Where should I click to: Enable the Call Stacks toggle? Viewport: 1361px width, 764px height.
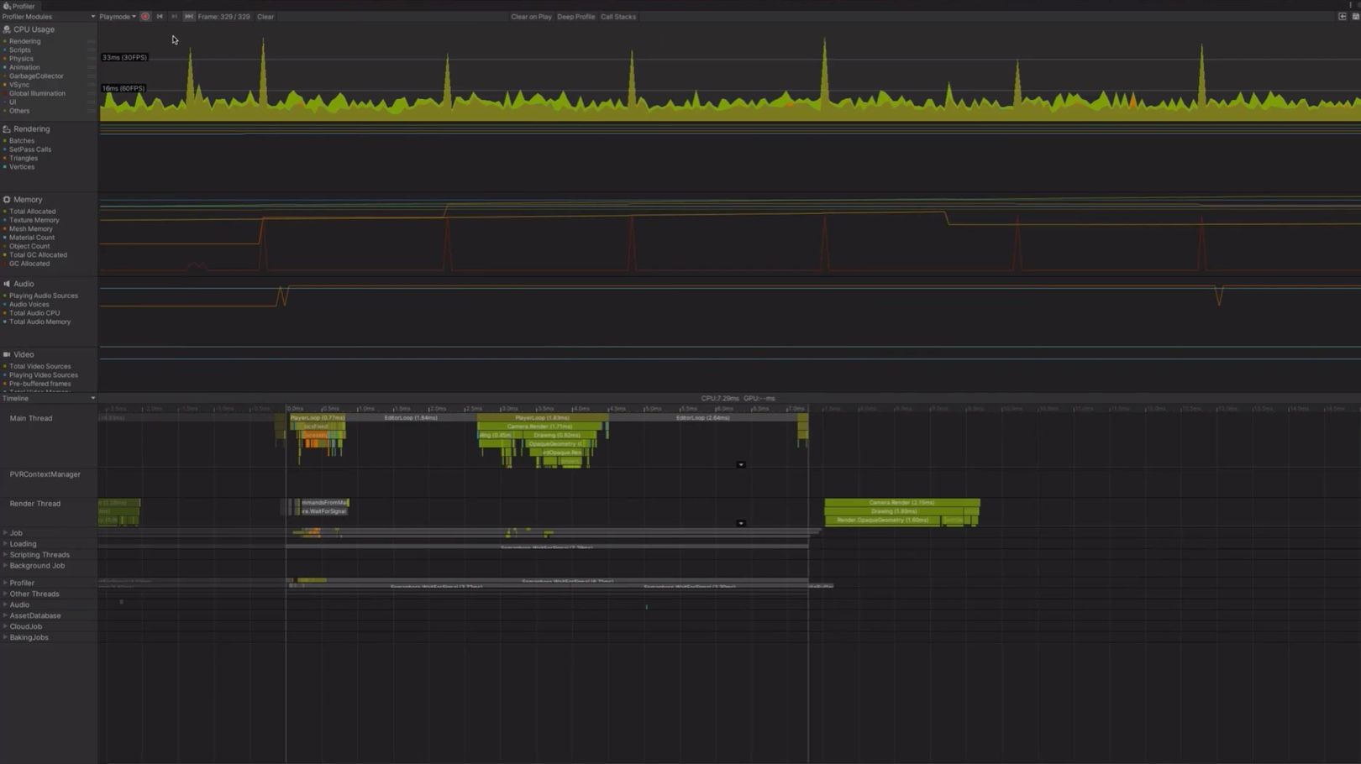[618, 16]
